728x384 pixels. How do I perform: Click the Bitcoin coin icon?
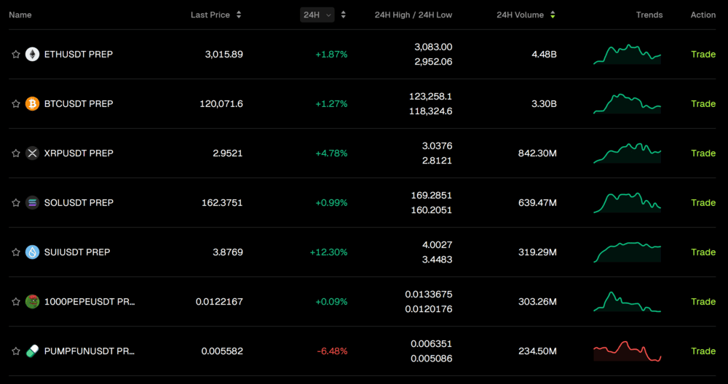tap(32, 104)
